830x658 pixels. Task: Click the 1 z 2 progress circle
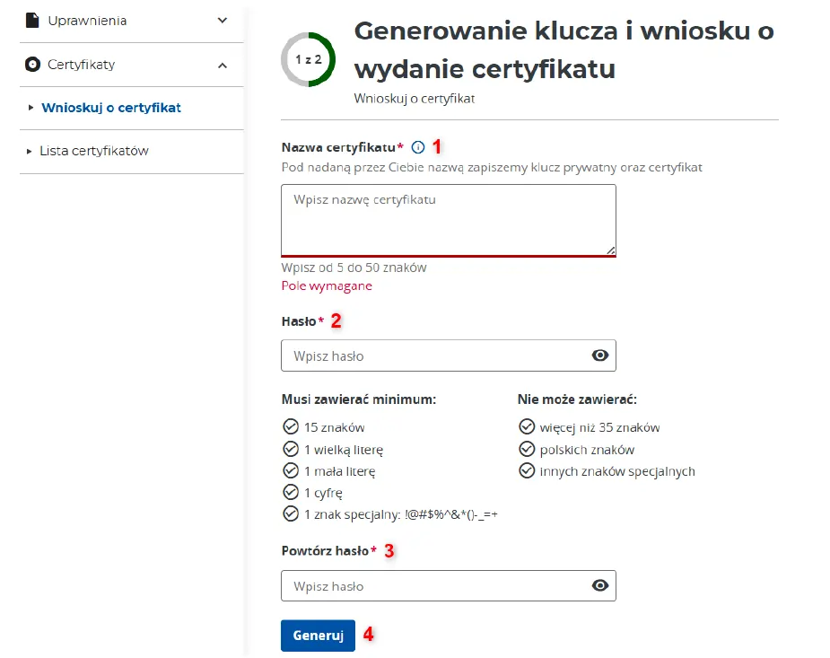[308, 59]
